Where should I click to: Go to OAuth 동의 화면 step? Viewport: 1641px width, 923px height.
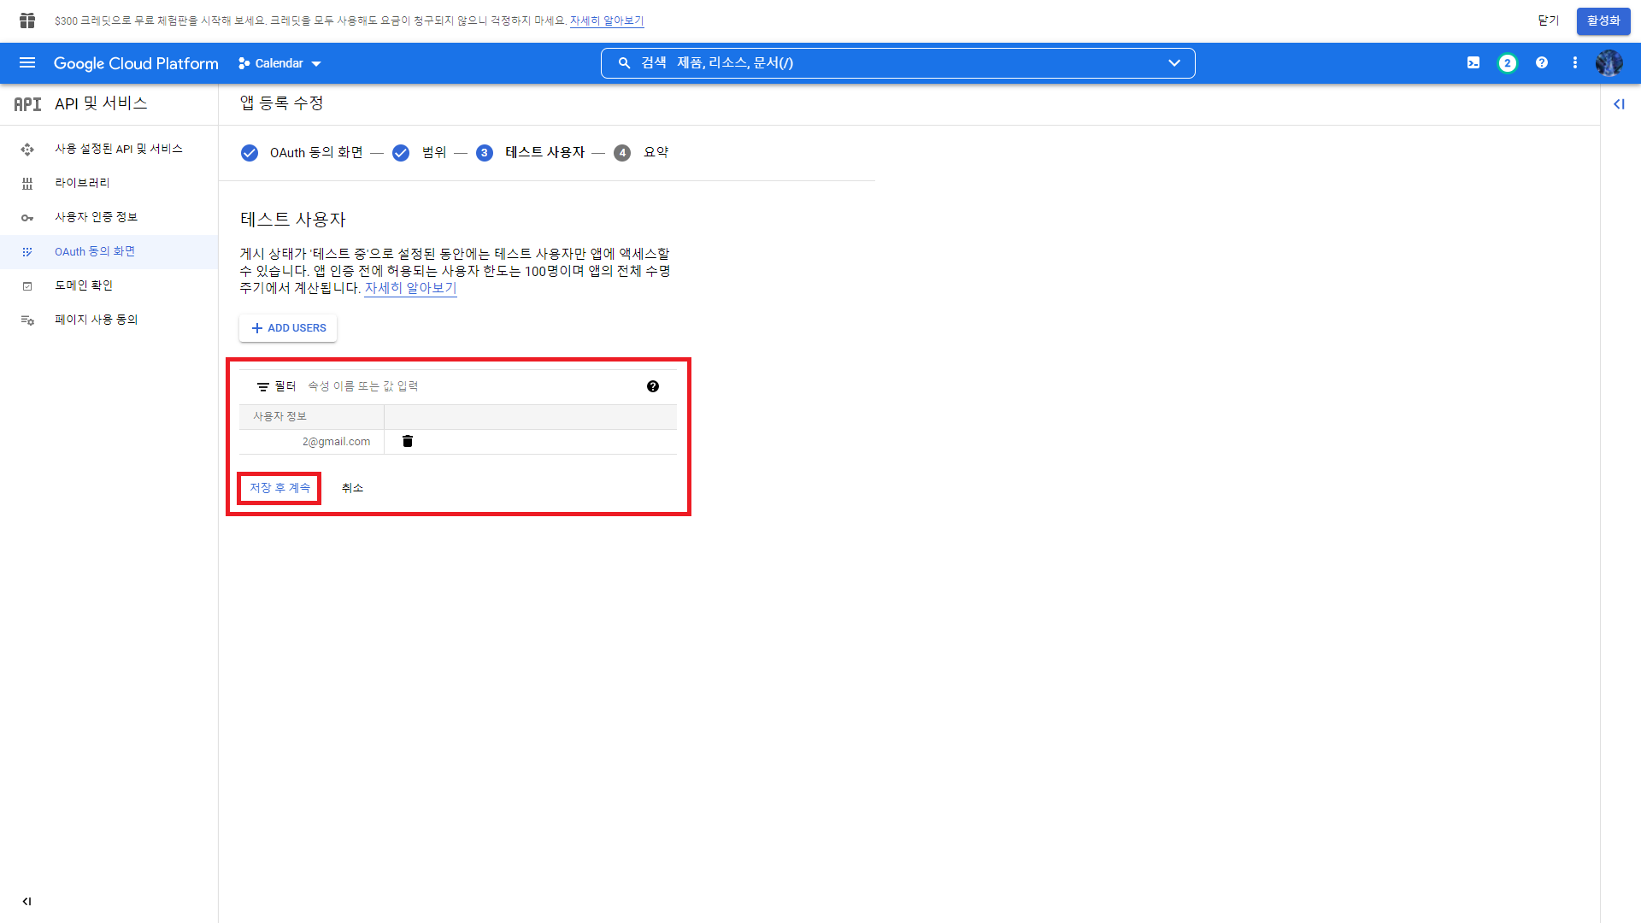pos(315,153)
